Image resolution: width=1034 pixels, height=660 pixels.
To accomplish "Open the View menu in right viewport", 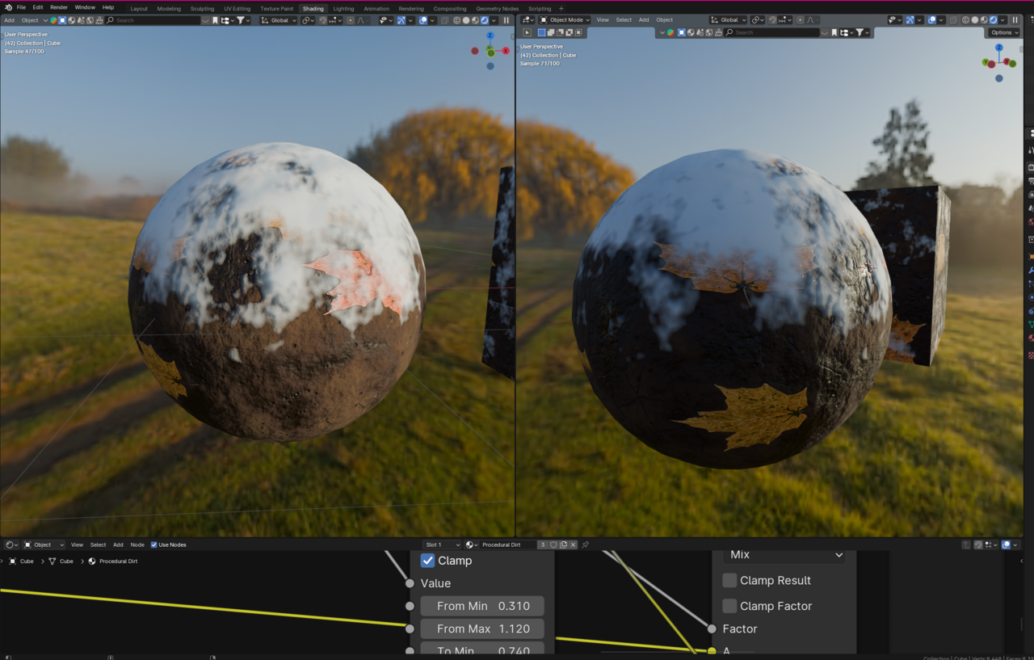I will (x=603, y=20).
